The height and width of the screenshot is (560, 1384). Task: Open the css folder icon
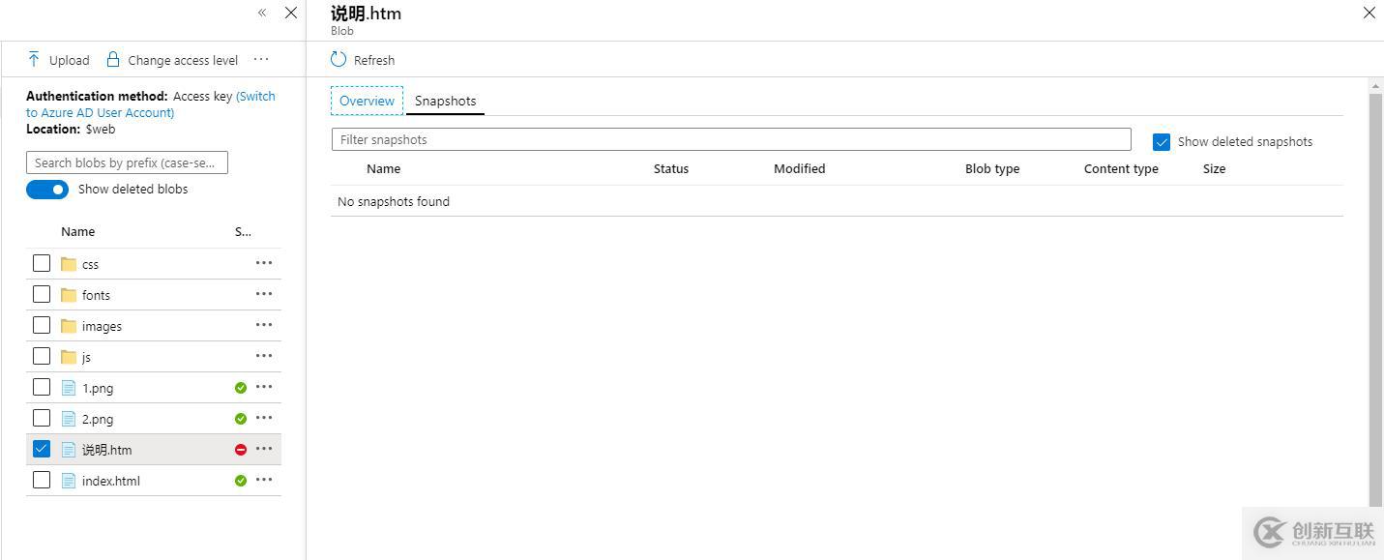(69, 264)
